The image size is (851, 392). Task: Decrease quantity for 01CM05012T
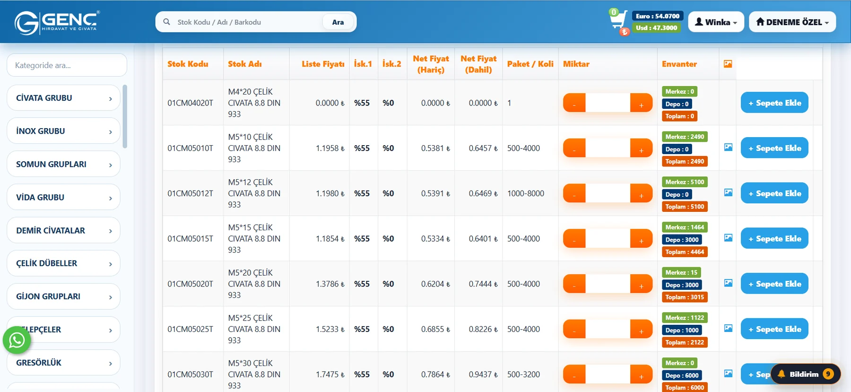574,193
